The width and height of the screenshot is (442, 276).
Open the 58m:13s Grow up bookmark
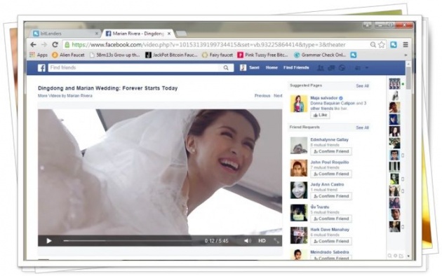(x=115, y=55)
